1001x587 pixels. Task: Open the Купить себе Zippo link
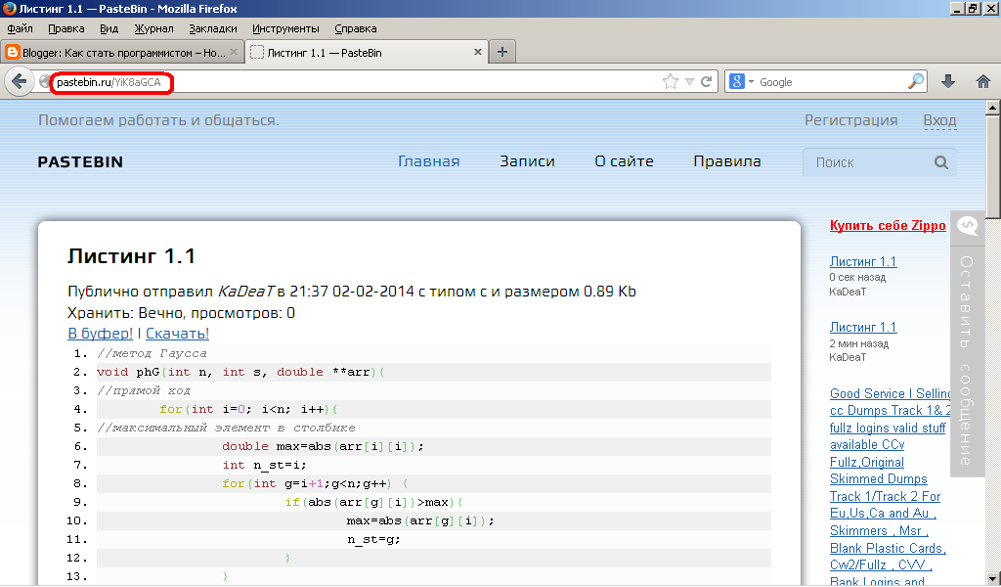(x=888, y=225)
